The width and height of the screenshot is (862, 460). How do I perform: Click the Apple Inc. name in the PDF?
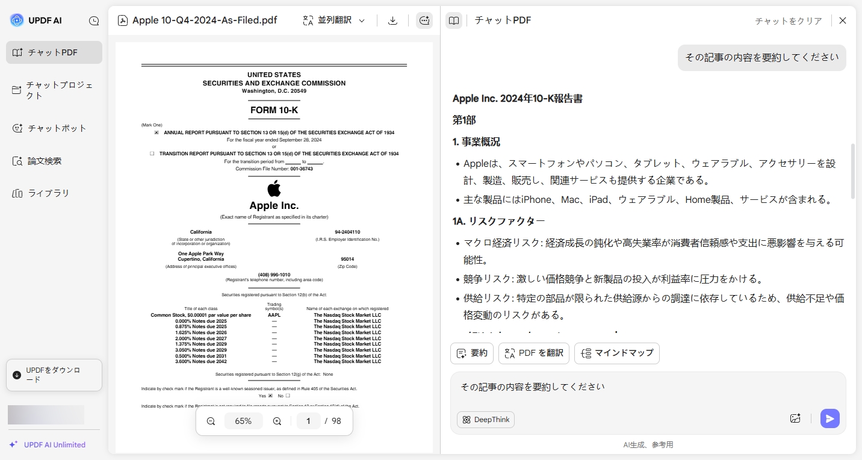(274, 206)
